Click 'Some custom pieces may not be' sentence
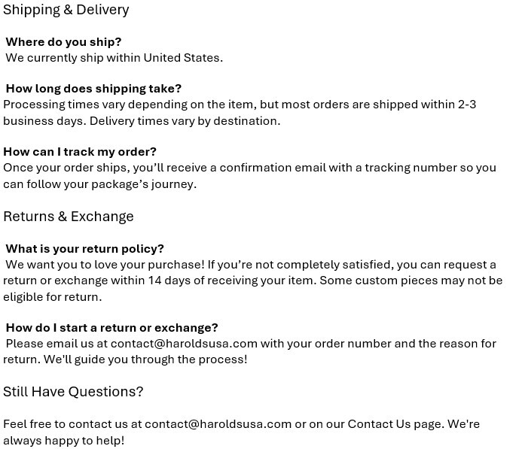 click(x=411, y=281)
